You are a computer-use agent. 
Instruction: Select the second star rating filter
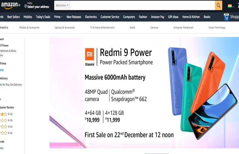tap(6, 120)
